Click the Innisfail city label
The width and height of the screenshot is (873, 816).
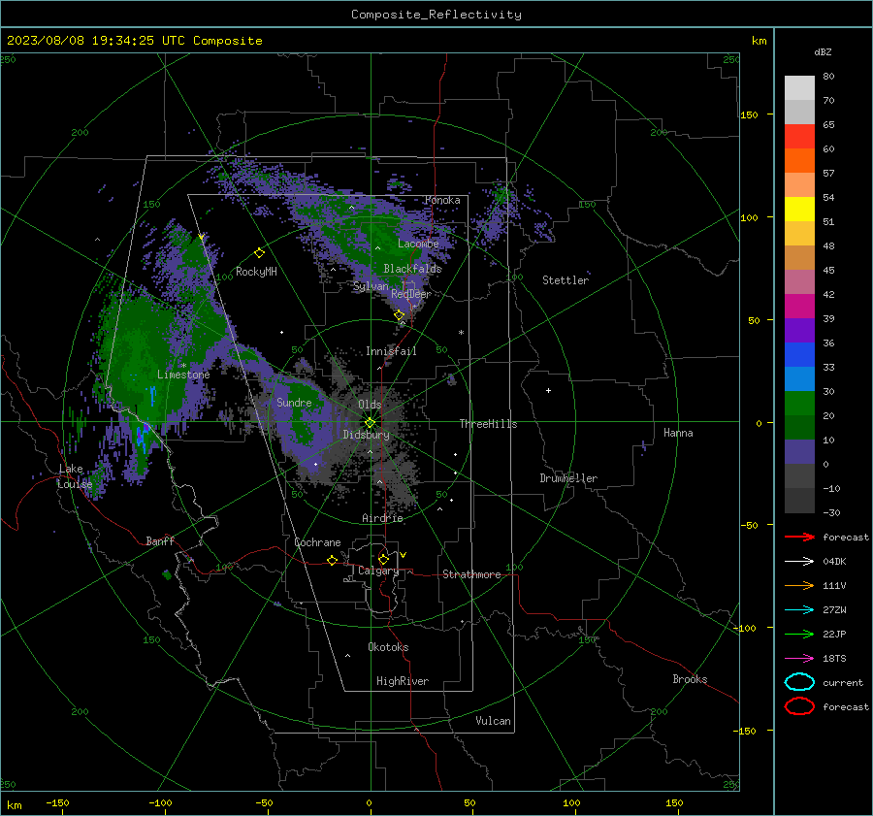coord(391,351)
